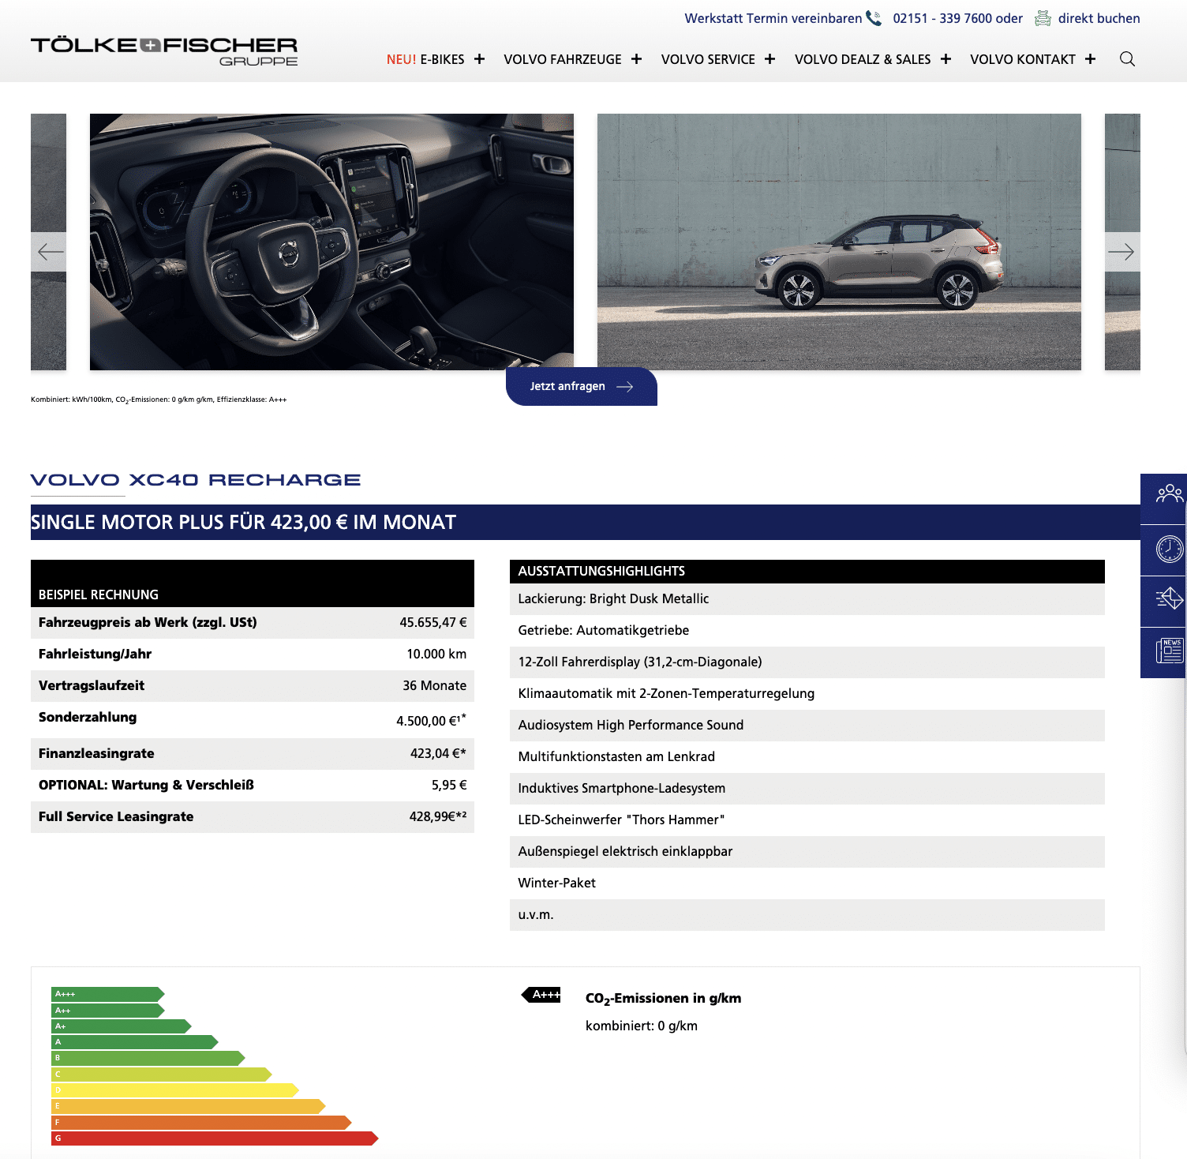Open the VOLVO DEALZ & SALES menu

pos(863,59)
